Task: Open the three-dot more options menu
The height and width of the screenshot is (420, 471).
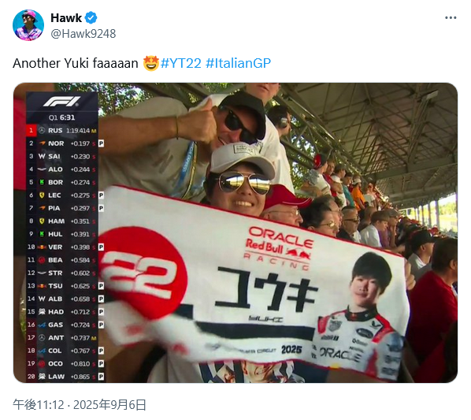Action: pos(451,18)
